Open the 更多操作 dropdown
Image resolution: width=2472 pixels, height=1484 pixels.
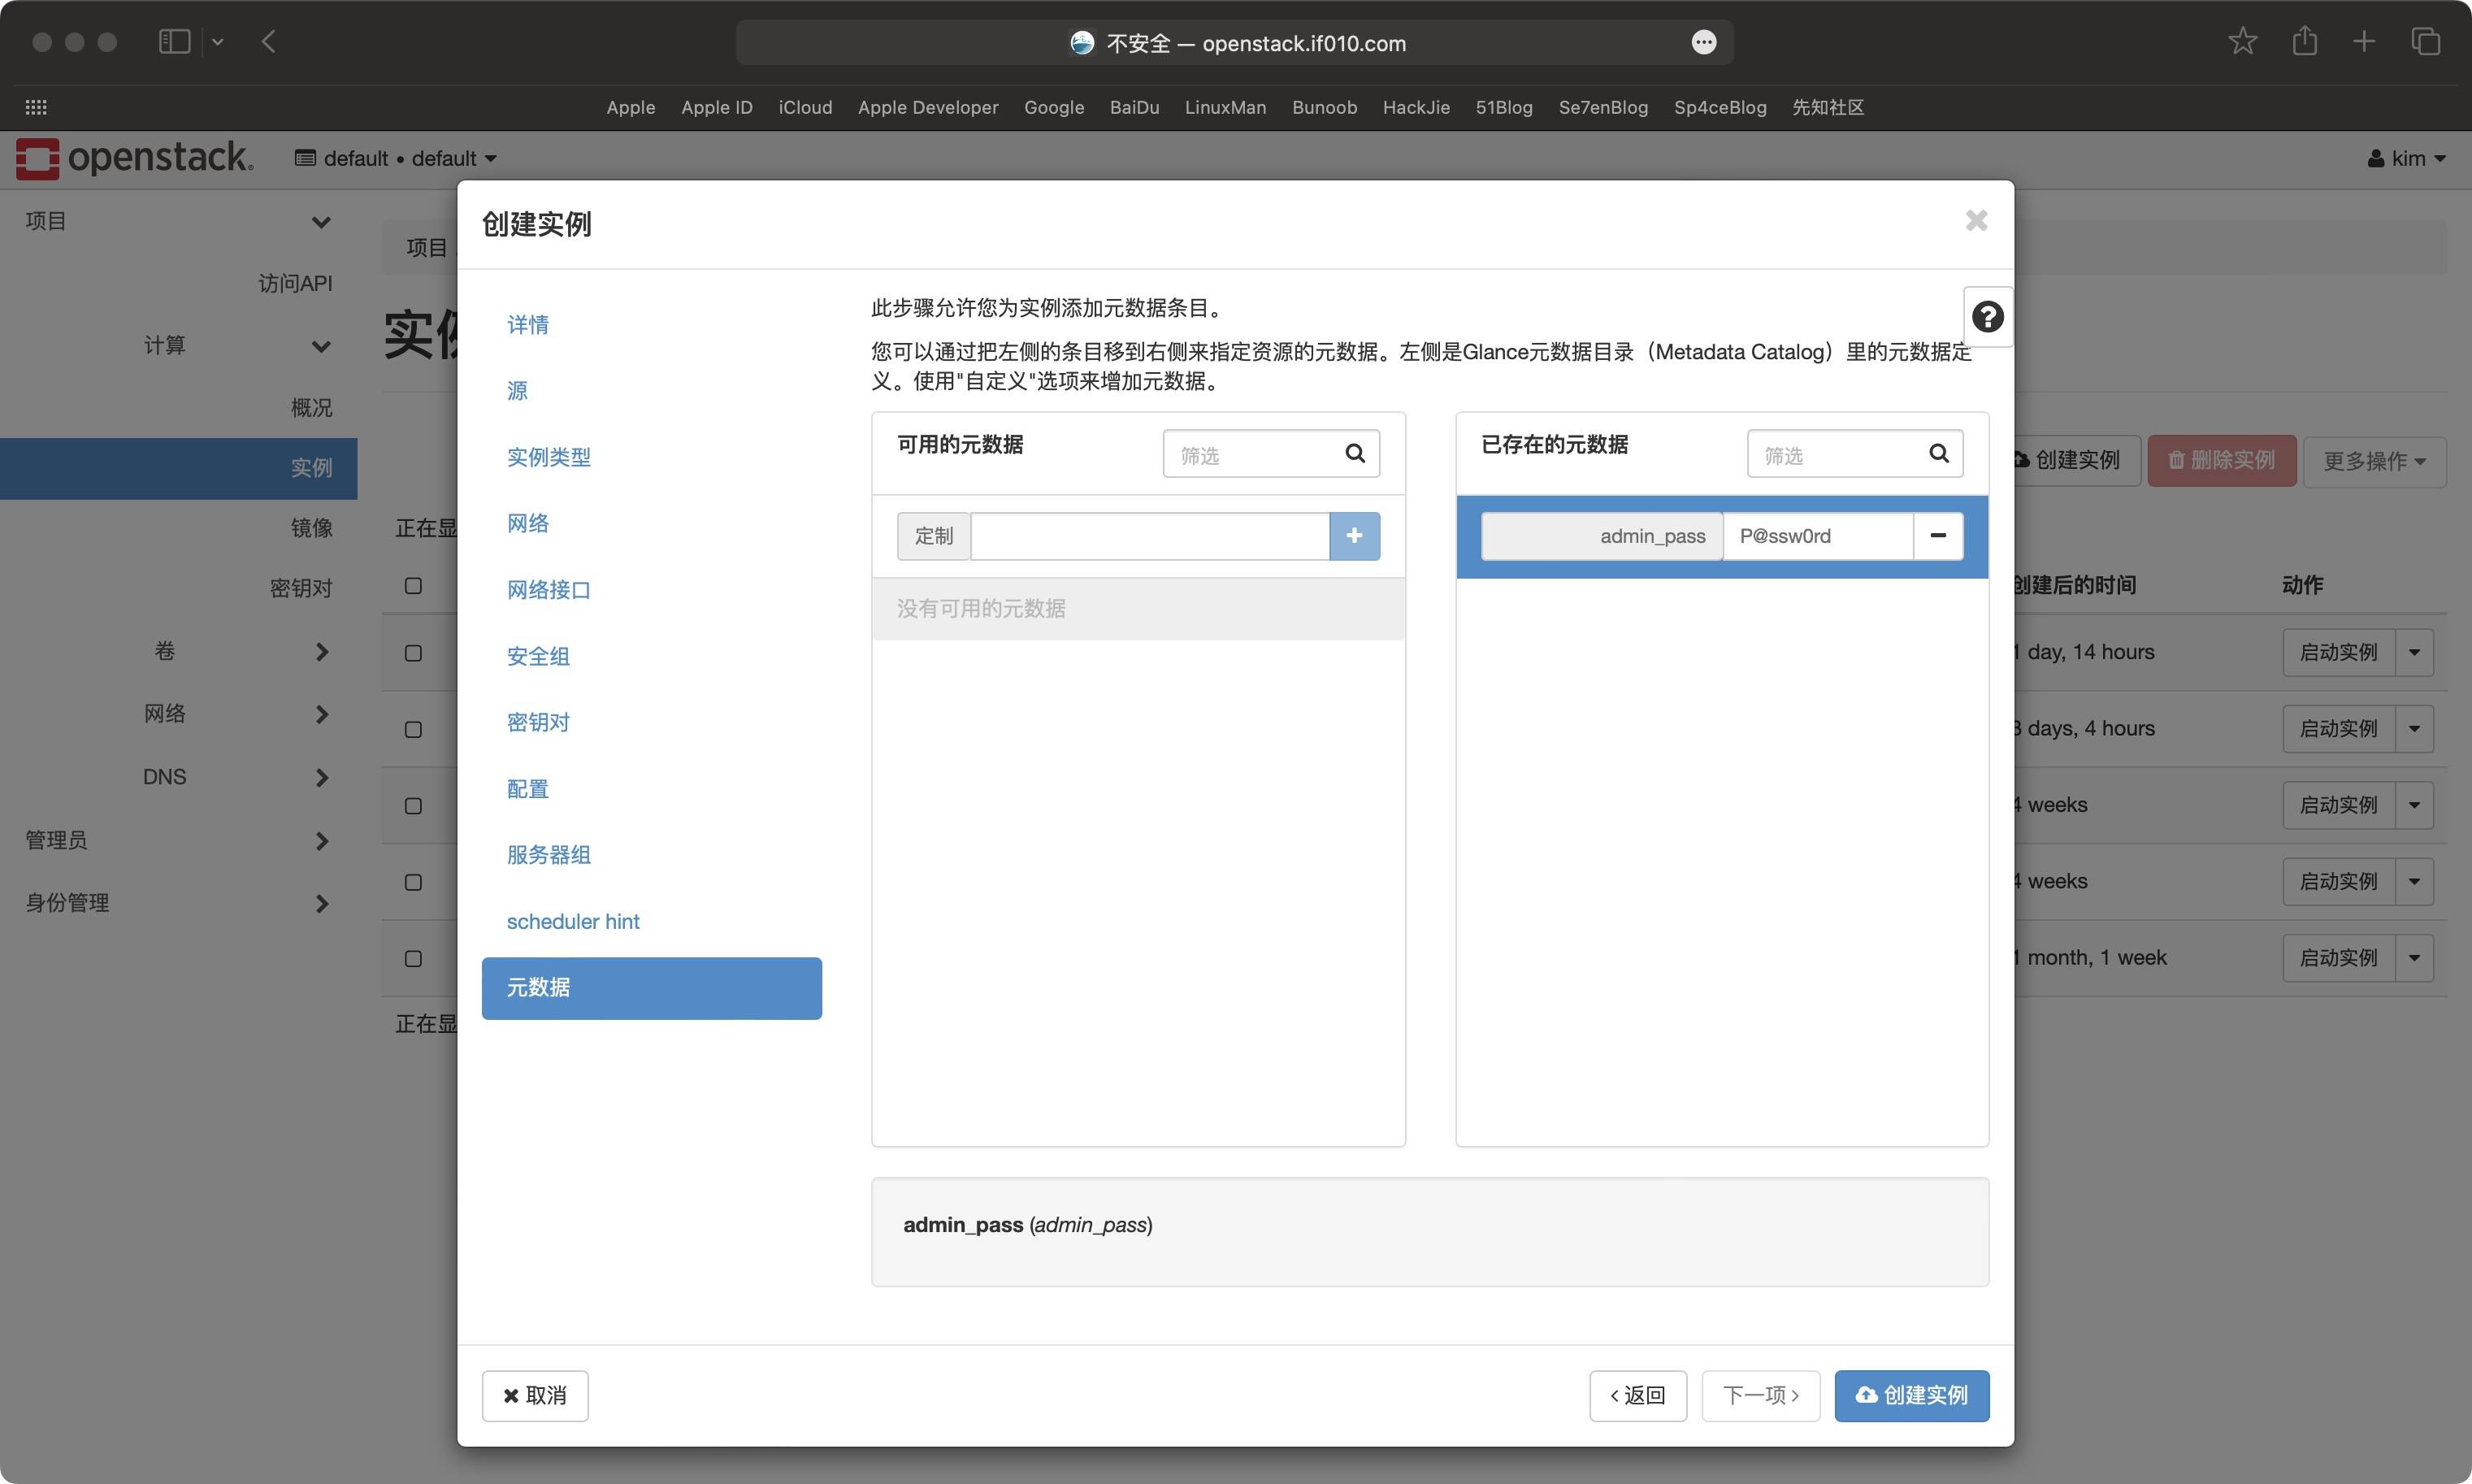click(x=2373, y=461)
